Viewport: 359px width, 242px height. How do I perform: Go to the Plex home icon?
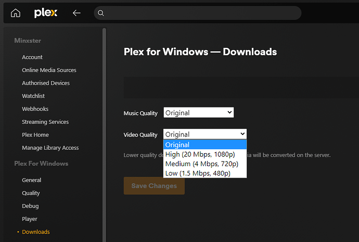(x=16, y=13)
